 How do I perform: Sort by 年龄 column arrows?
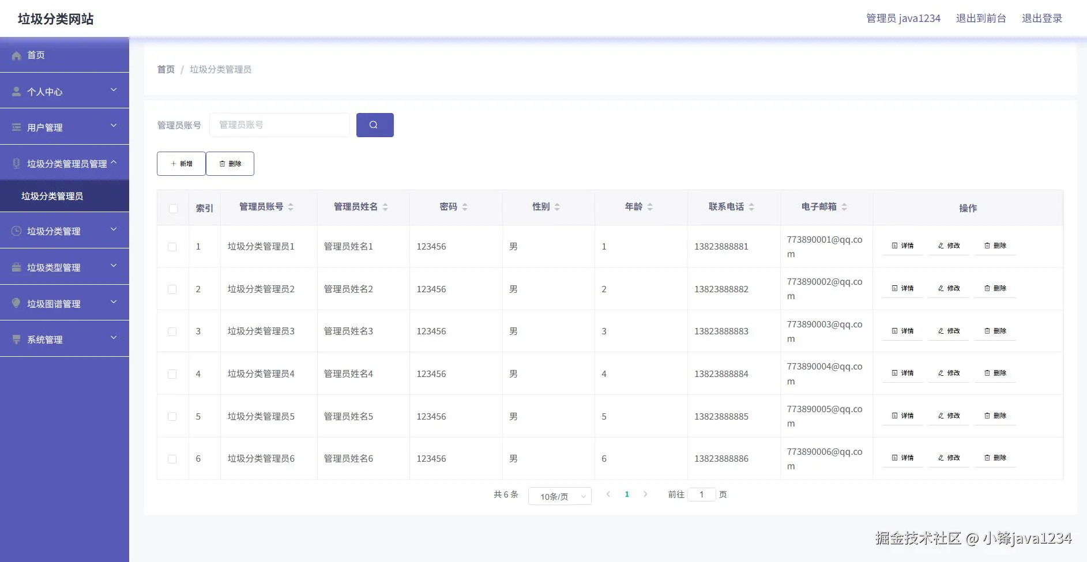click(x=650, y=207)
